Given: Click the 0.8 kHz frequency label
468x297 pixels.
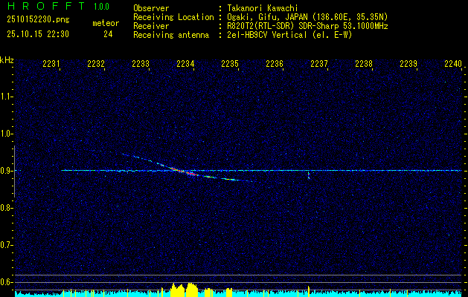Looking at the screenshot, I should coord(6,208).
